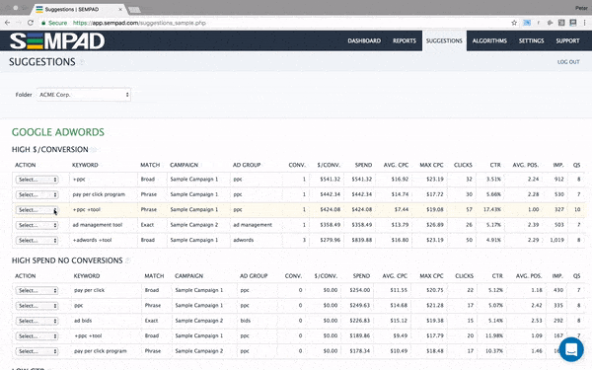The width and height of the screenshot is (592, 370).
Task: Click the $/CONV. header in first table
Action: [x=329, y=165]
